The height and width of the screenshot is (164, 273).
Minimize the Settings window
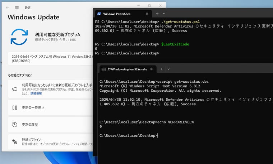(x=138, y=6)
